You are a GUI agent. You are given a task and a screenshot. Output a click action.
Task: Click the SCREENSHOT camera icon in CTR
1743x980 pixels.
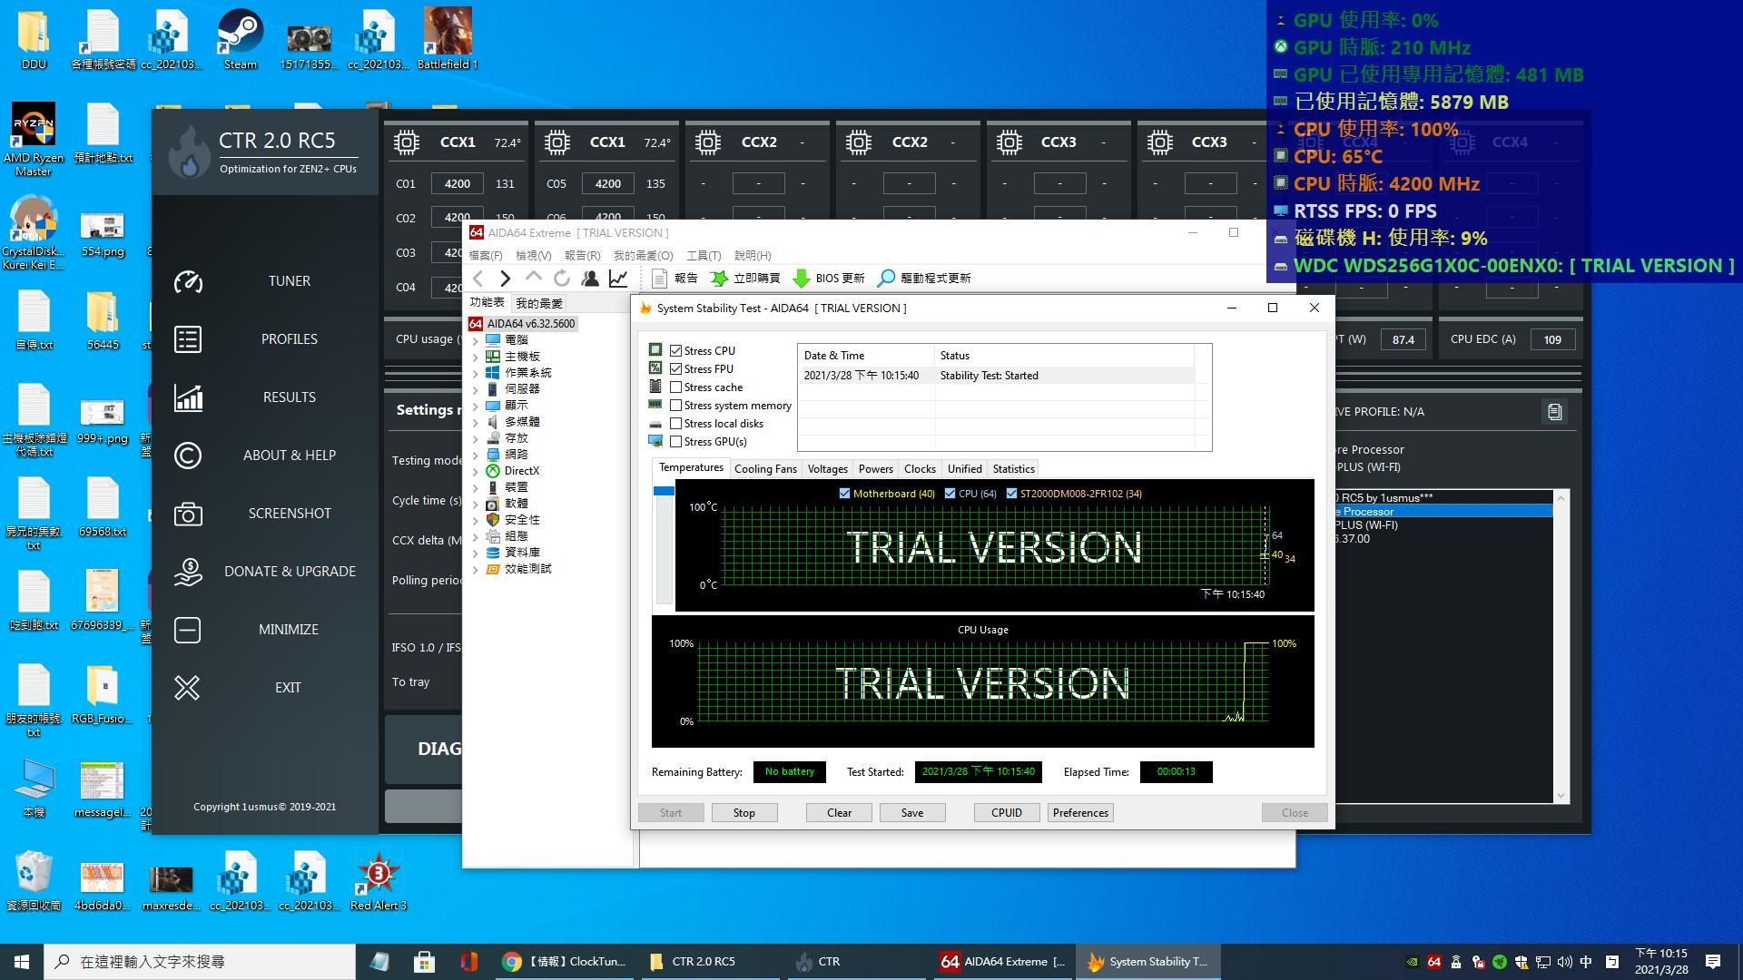188,513
